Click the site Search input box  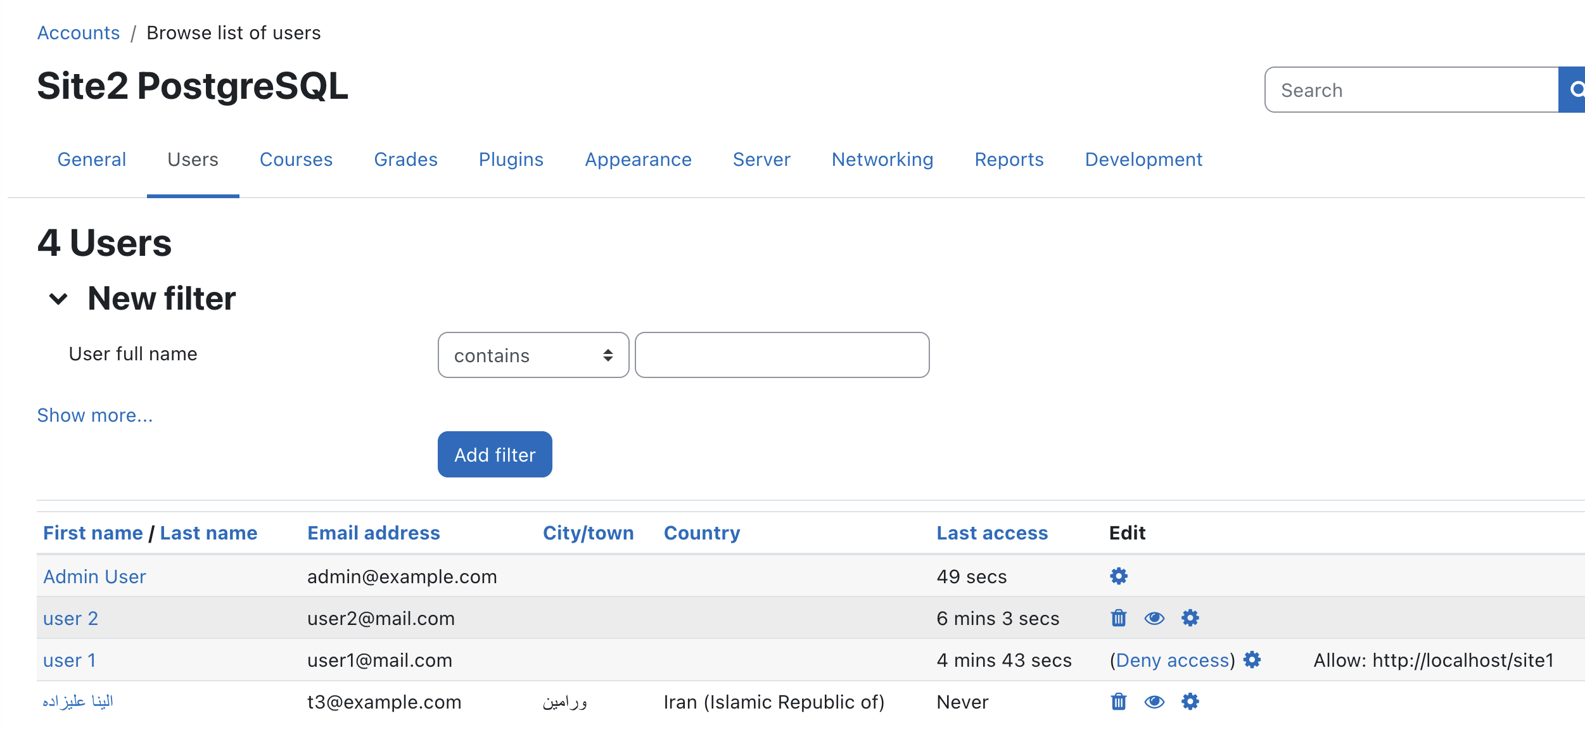coord(1411,90)
